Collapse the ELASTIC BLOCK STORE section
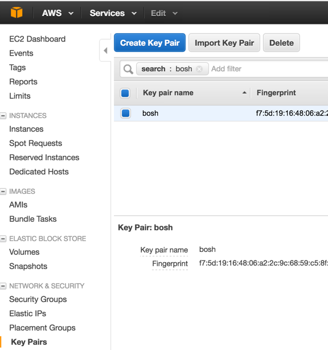The width and height of the screenshot is (328, 350). pos(3,239)
